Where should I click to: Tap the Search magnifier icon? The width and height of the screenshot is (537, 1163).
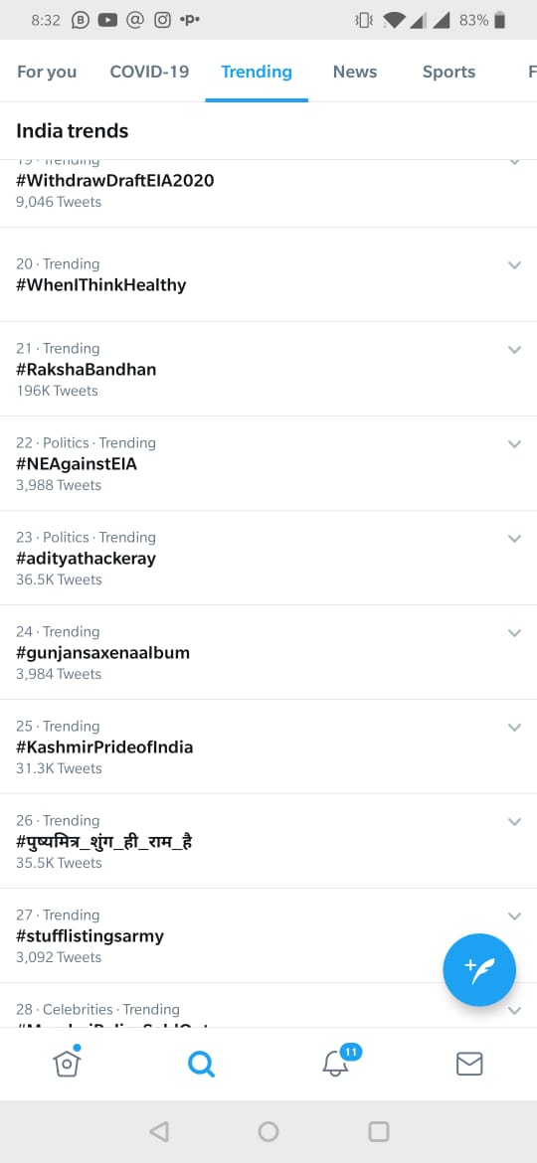click(x=201, y=1065)
